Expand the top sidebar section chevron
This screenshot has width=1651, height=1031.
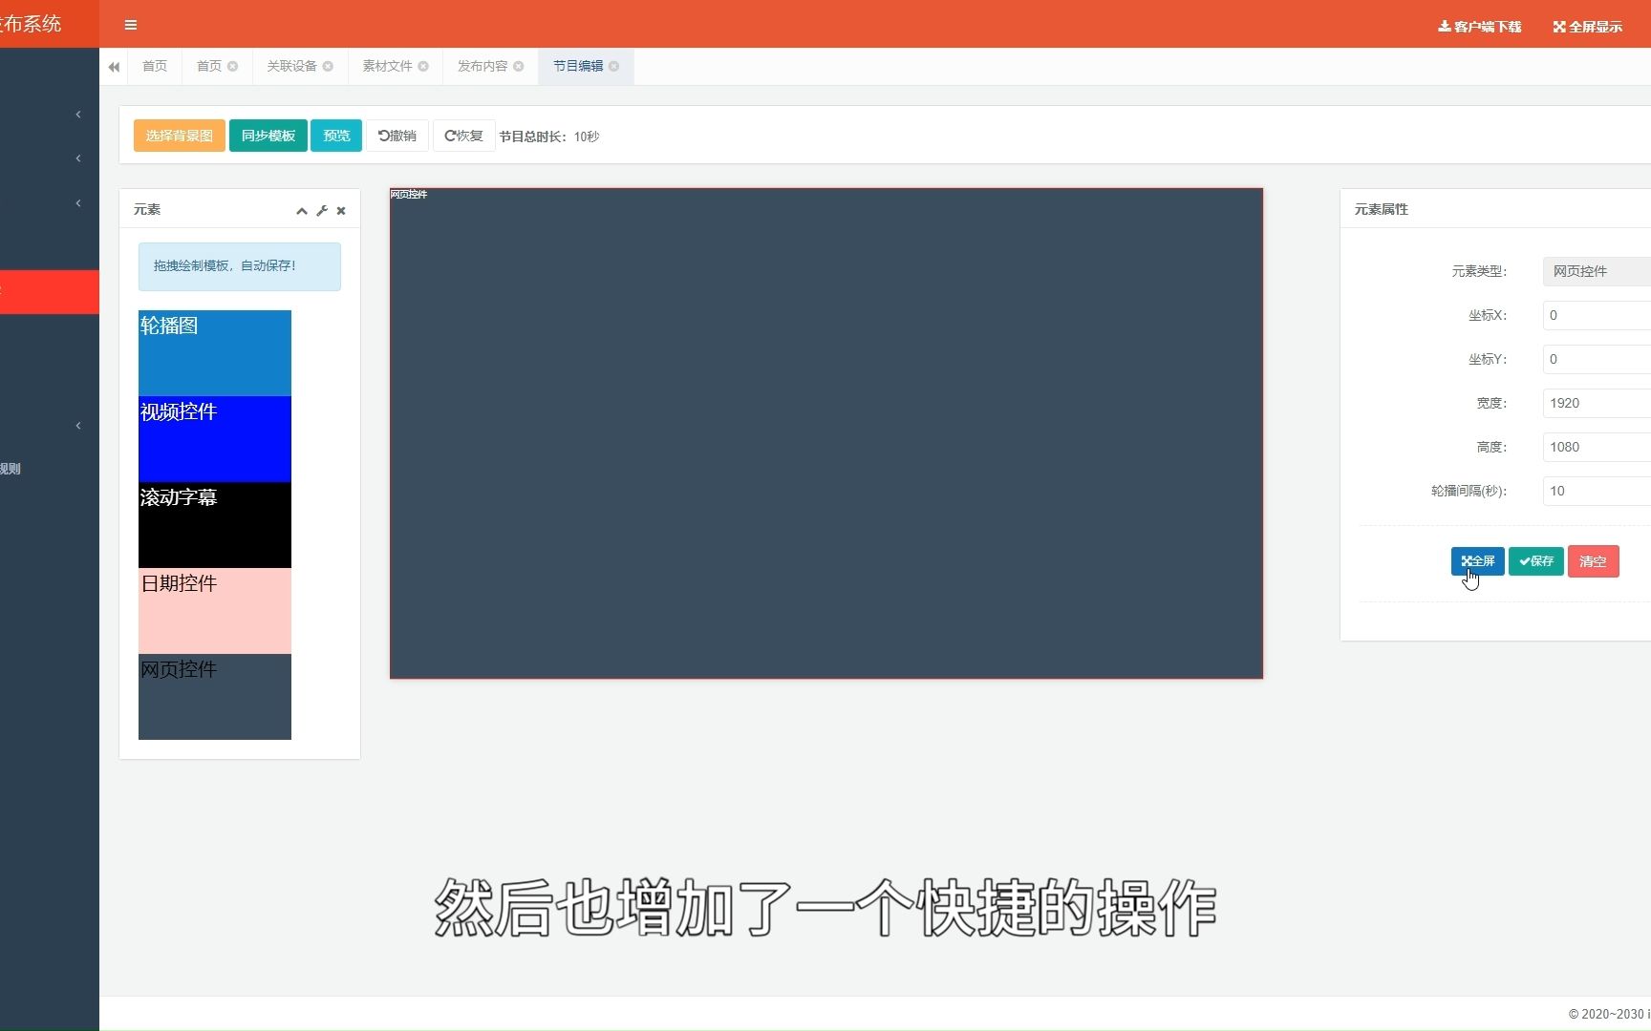point(77,114)
